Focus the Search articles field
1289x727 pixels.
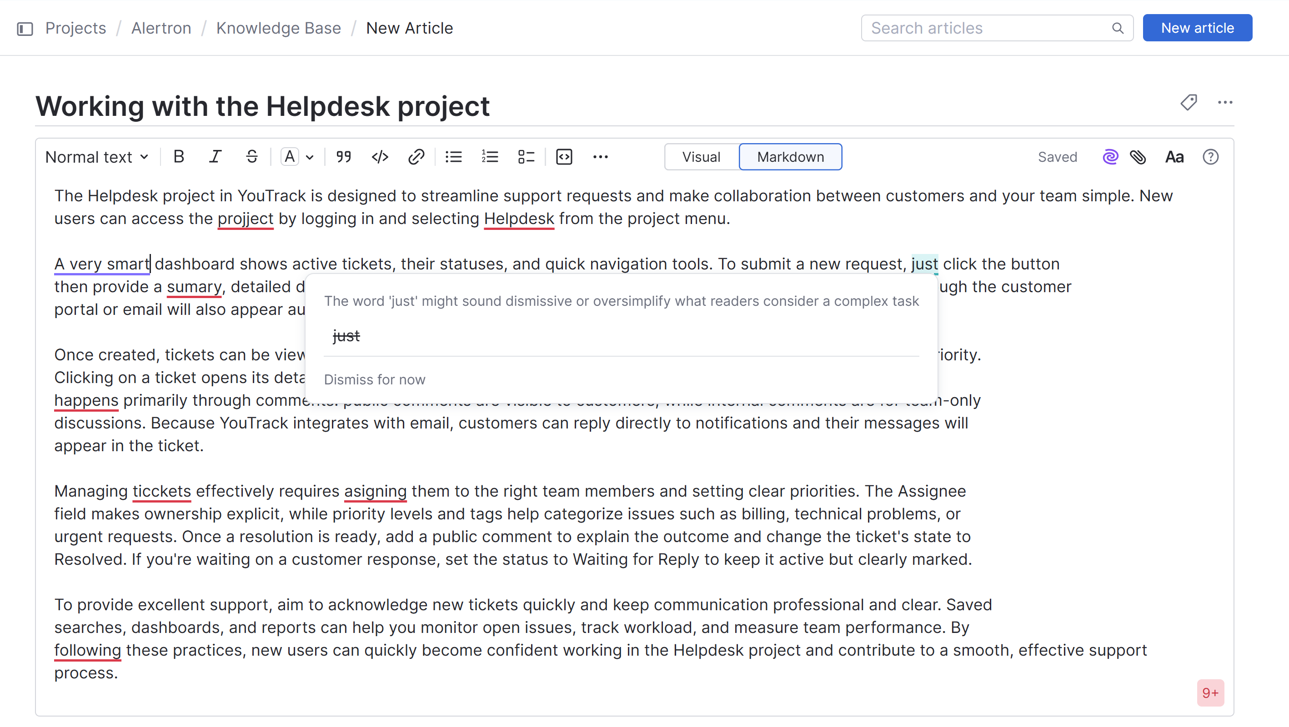click(x=988, y=28)
